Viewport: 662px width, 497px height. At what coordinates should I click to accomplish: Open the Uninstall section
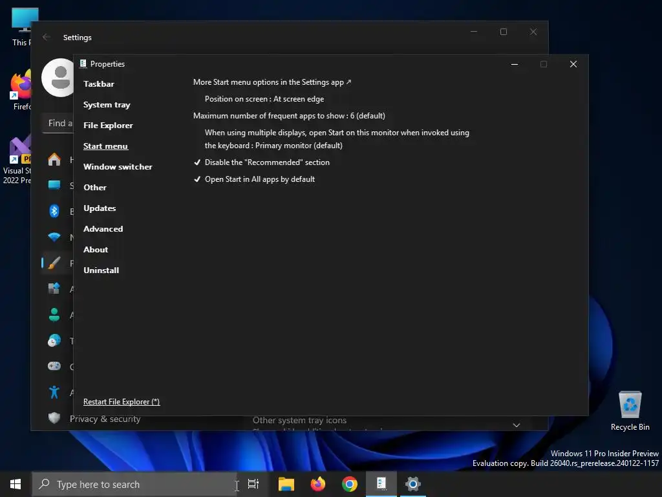[101, 271]
